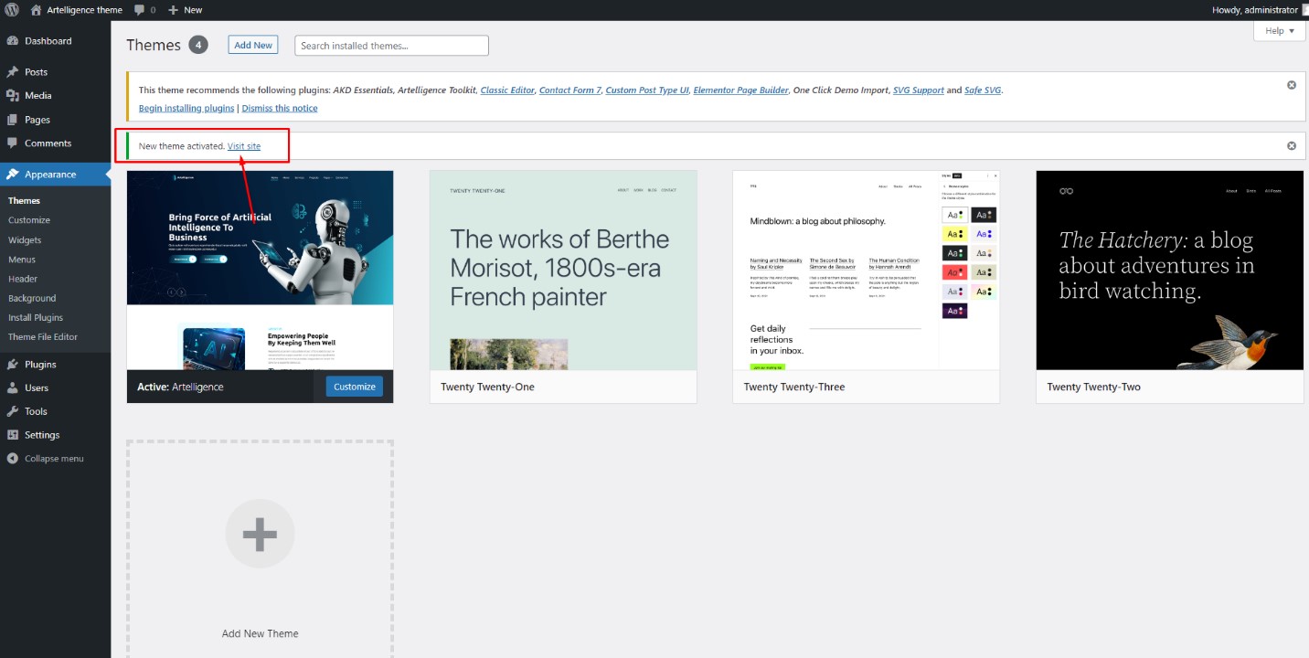Click the Tools wrench icon
This screenshot has width=1309, height=658.
[x=12, y=412]
